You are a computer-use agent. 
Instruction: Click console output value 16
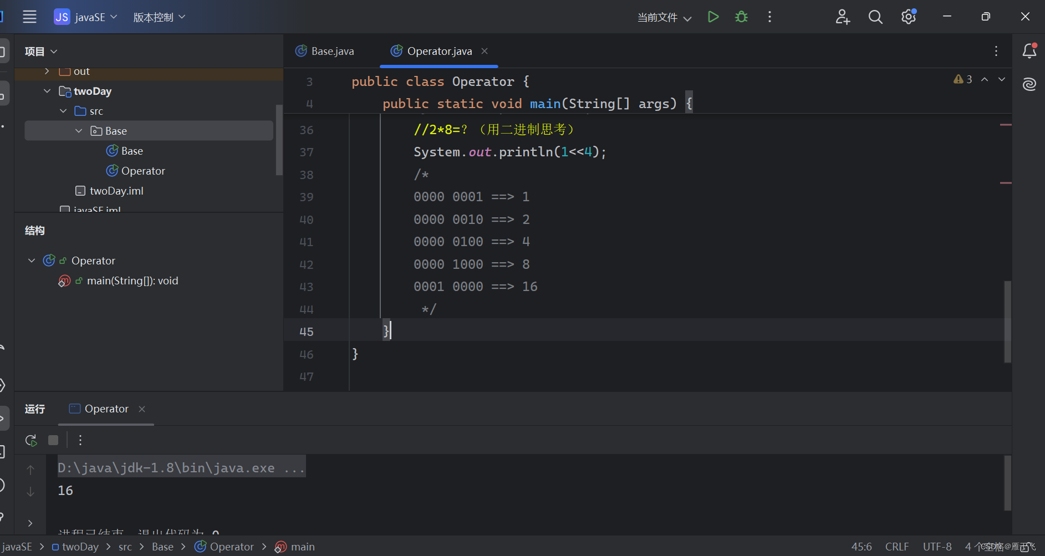(x=65, y=491)
